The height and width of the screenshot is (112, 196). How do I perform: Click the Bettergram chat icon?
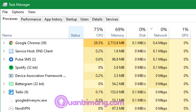[11, 84]
